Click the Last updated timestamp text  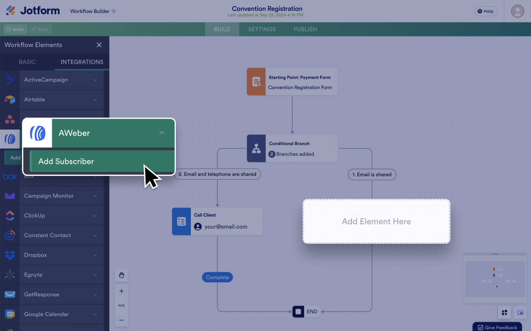(265, 15)
